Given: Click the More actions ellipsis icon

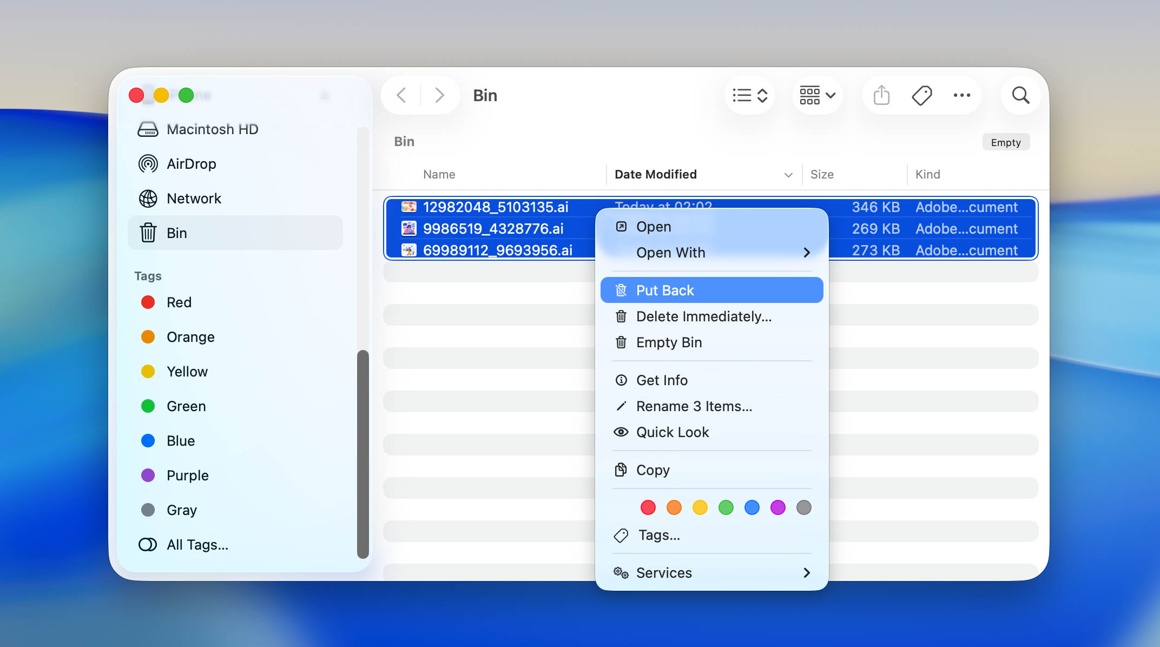Looking at the screenshot, I should coord(961,95).
